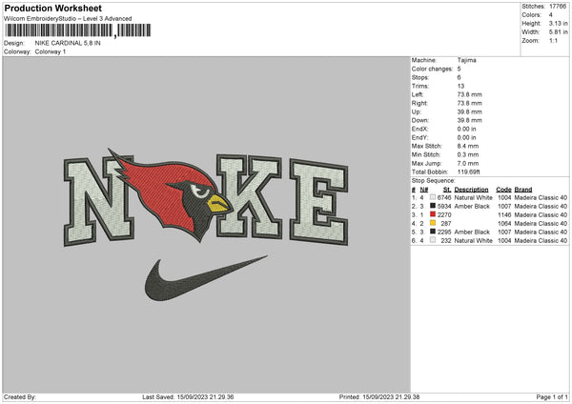572x404 pixels.
Task: Click stitch count 2270 in row 3
Action: click(444, 214)
